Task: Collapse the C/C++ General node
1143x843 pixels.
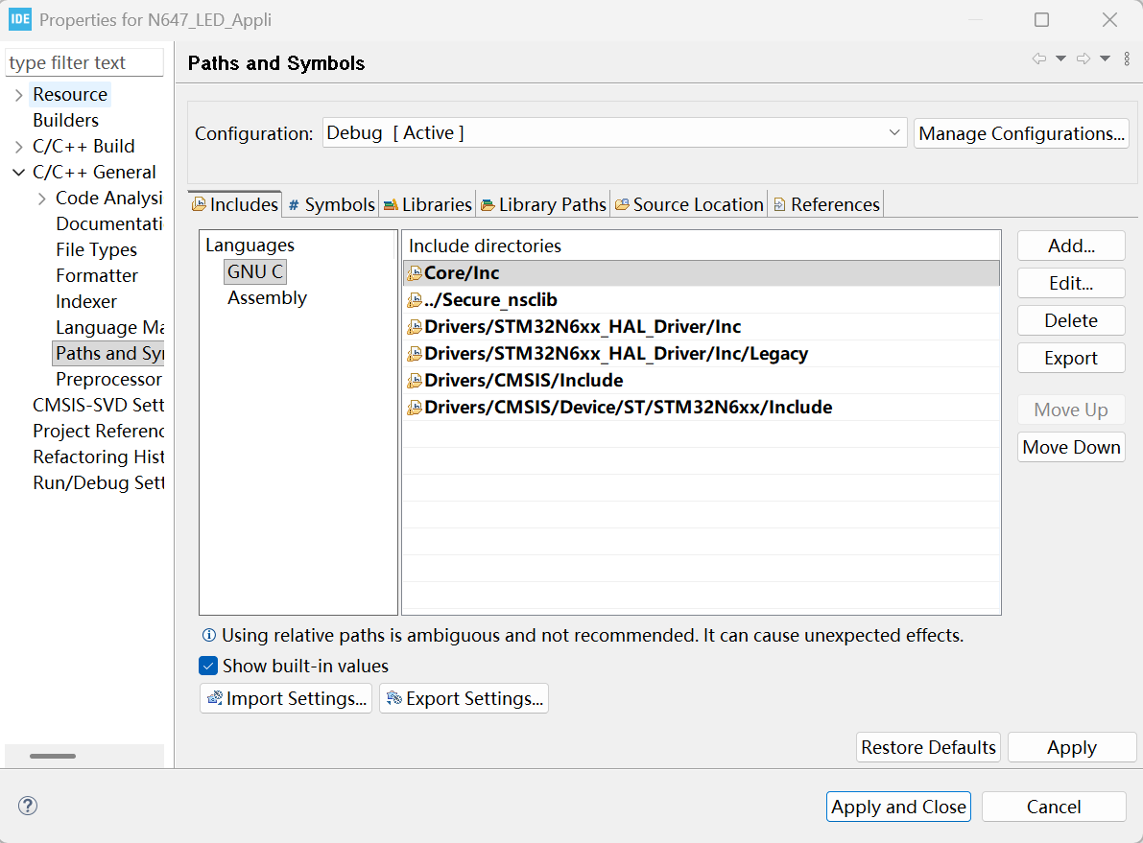Action: 19,173
